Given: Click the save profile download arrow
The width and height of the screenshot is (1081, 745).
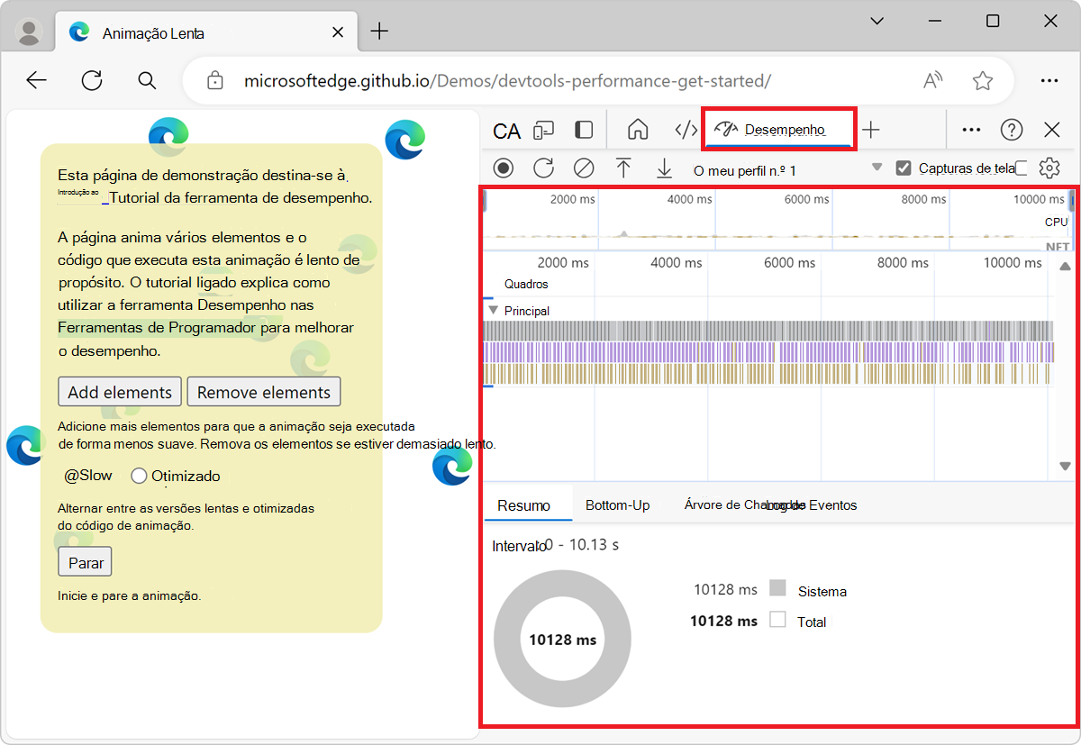Looking at the screenshot, I should pos(664,168).
